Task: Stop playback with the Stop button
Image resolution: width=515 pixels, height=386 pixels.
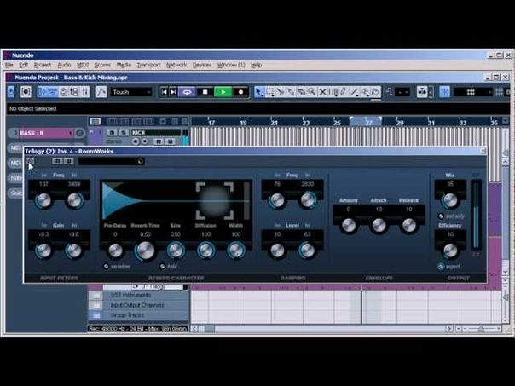Action: pyautogui.click(x=205, y=92)
